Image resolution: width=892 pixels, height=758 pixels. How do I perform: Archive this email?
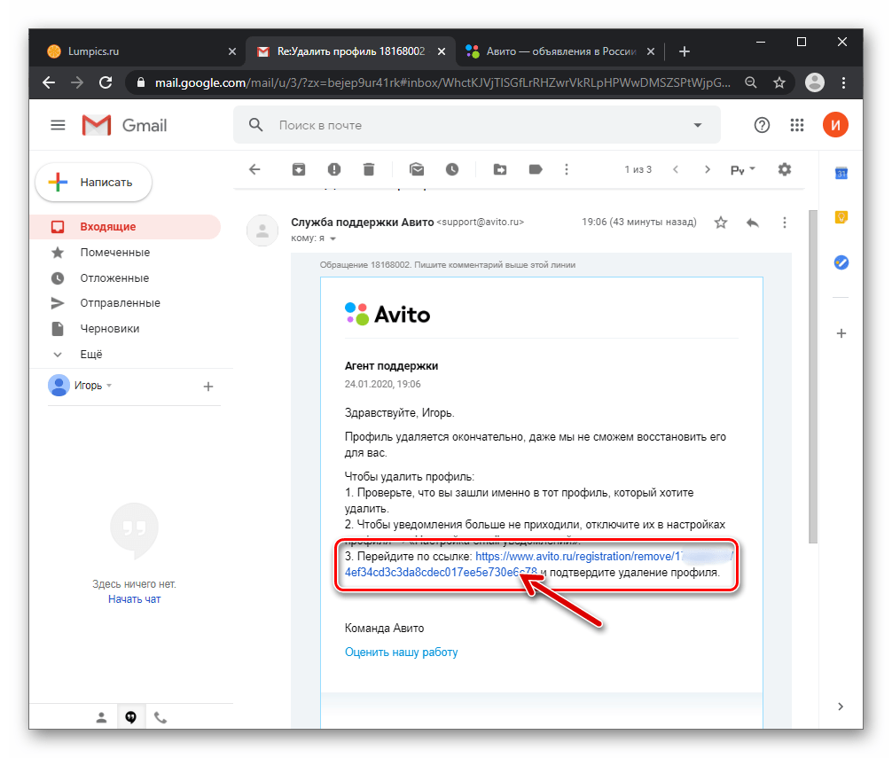tap(299, 169)
